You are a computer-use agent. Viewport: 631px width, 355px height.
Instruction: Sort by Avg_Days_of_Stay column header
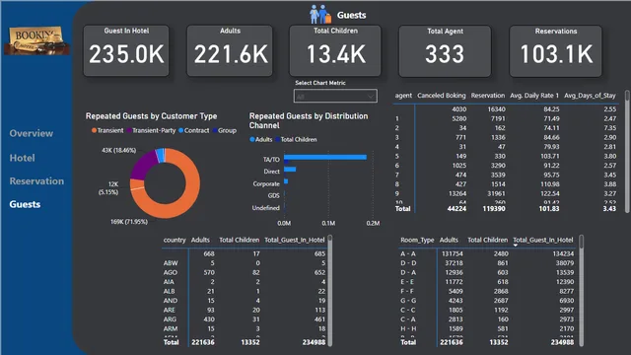590,96
